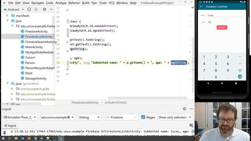The height and width of the screenshot is (141, 251).
Task: Open the edu.uncw.example process dropdown
Action: pos(58,117)
